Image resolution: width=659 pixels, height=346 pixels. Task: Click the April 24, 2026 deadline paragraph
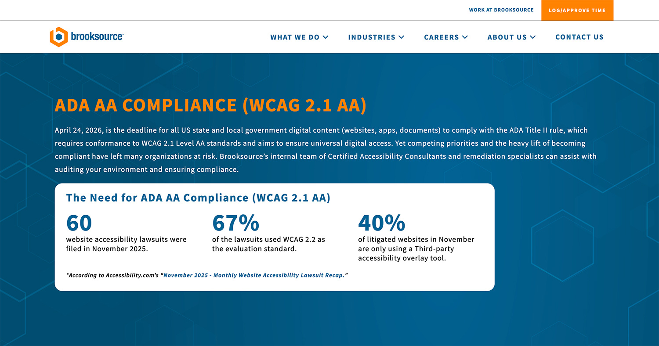325,150
